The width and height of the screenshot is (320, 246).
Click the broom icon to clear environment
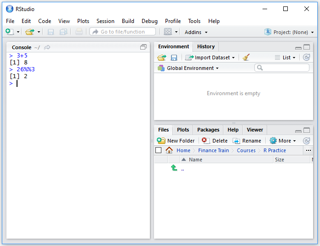(246, 57)
